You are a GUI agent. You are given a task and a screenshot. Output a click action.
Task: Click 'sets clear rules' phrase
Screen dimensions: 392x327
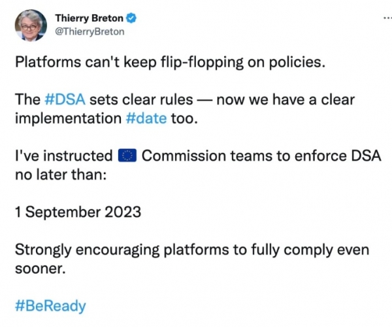141,99
